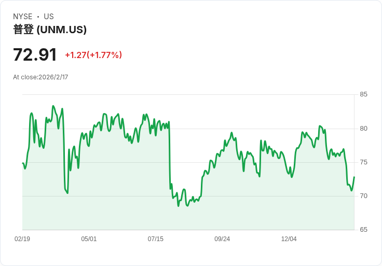382x266 pixels.
Task: Click the At close:2026/2/17 timestamp
Action: [40, 77]
